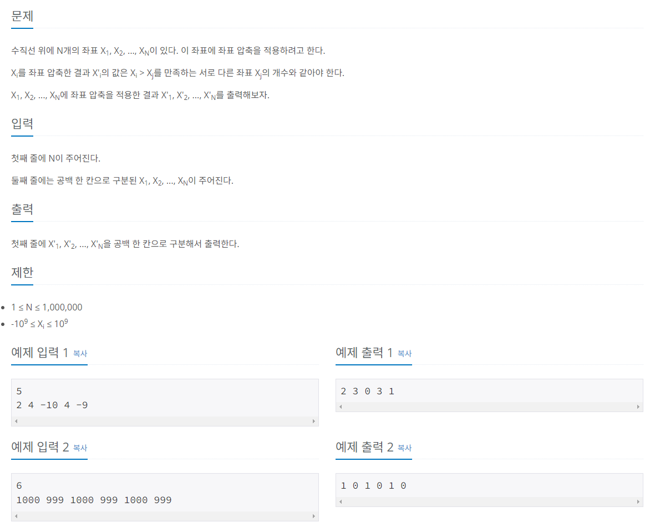Click the 출력 section heading
The width and height of the screenshot is (660, 532).
click(x=22, y=209)
